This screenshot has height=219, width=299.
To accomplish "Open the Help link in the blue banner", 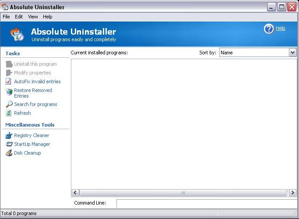I will pos(281,28).
